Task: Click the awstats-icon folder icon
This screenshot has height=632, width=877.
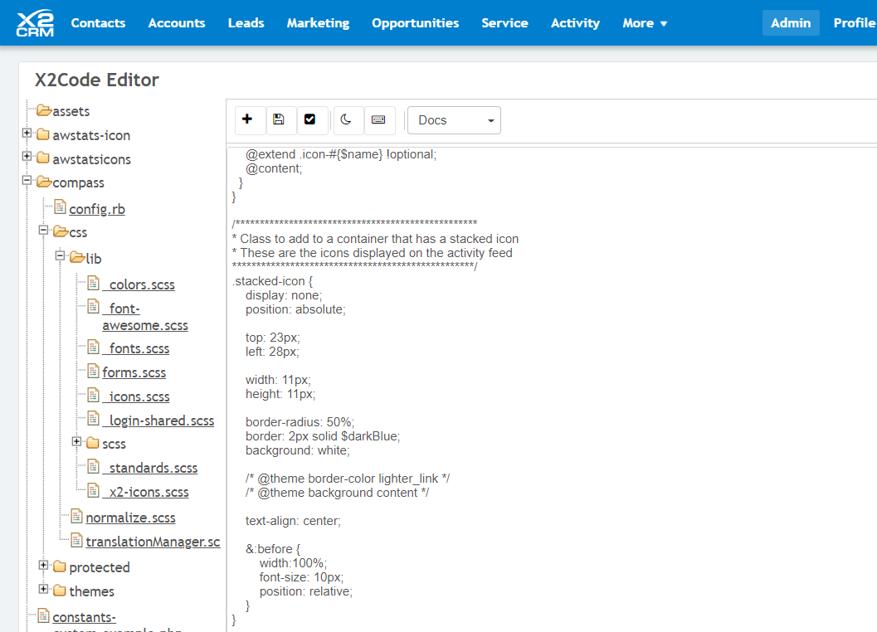Action: tap(43, 134)
